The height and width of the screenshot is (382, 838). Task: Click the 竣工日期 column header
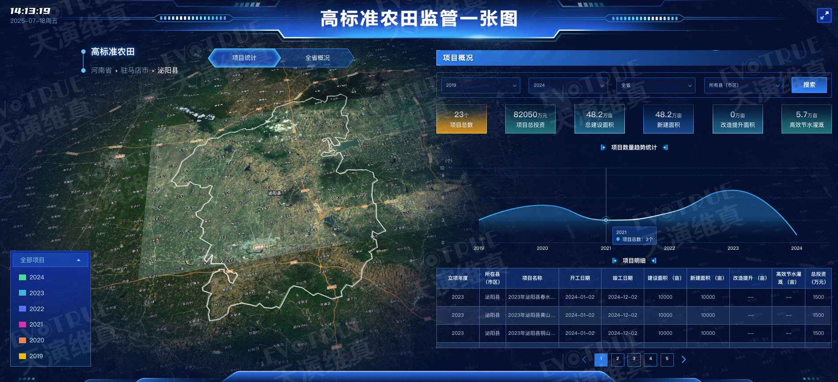[623, 278]
